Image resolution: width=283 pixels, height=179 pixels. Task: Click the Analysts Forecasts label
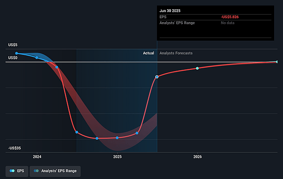pyautogui.click(x=176, y=53)
